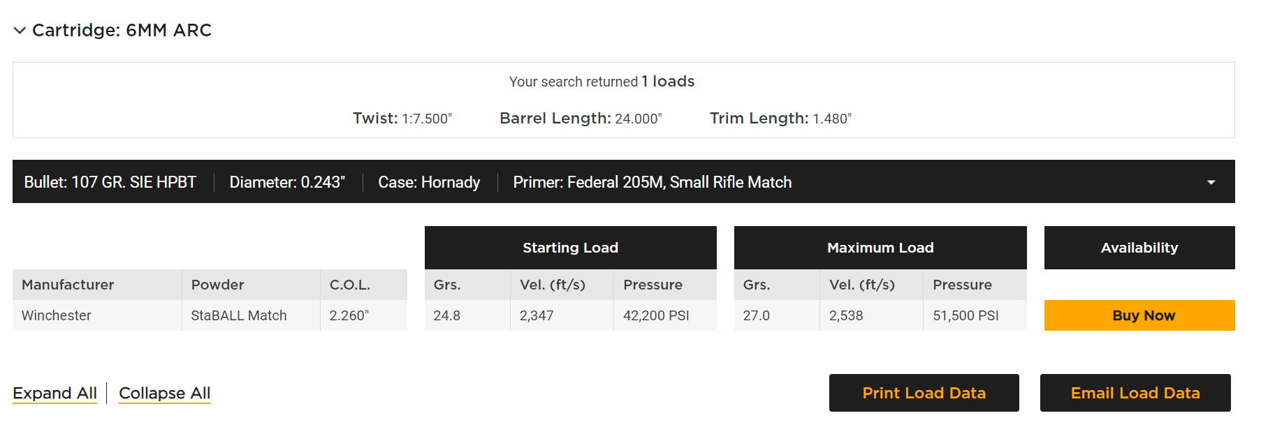Viewport: 1268px width, 434px height.
Task: Click the Manufacturer column header
Action: click(x=97, y=285)
